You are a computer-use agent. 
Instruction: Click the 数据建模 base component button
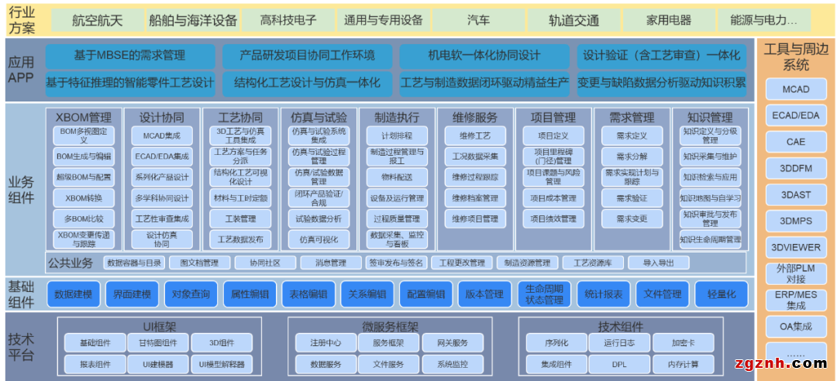(74, 294)
